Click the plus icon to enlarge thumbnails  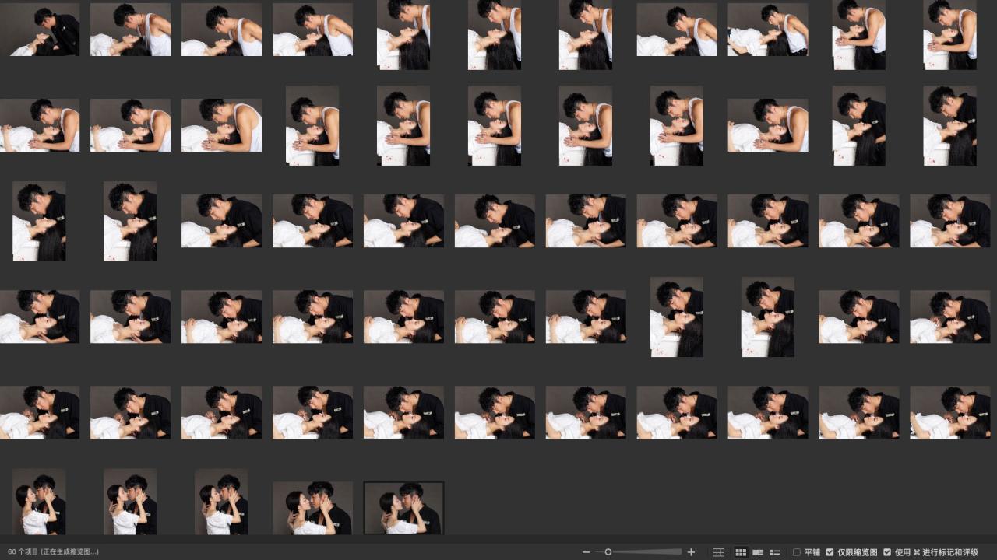point(691,552)
